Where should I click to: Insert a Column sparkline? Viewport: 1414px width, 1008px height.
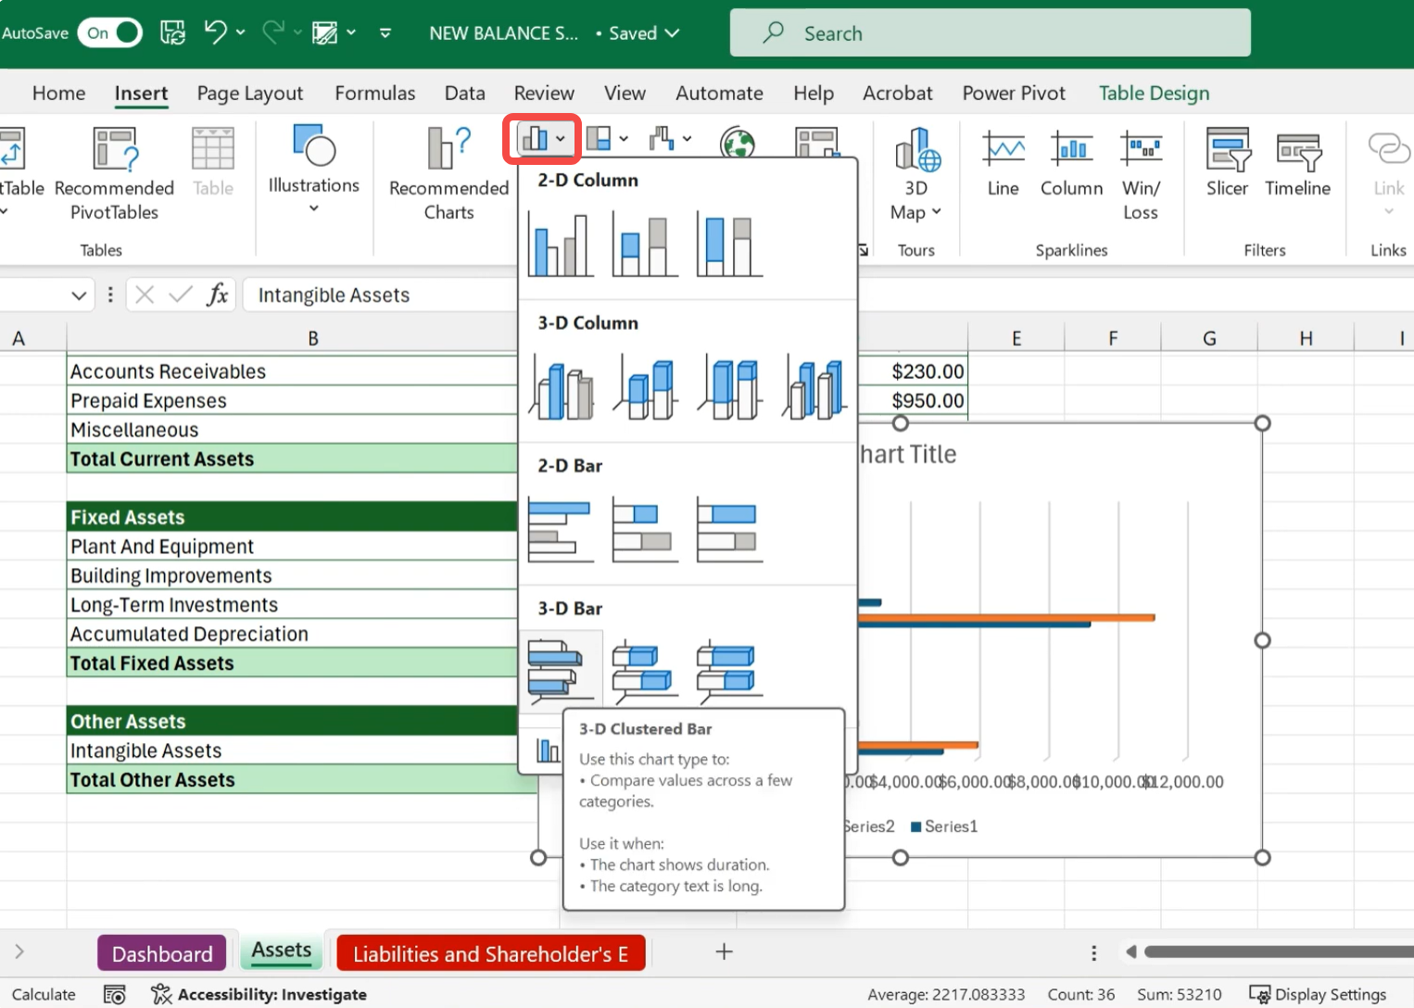pyautogui.click(x=1071, y=164)
